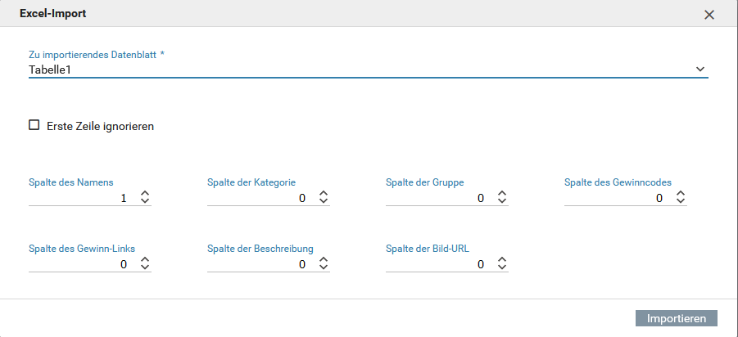Image resolution: width=738 pixels, height=337 pixels.
Task: Open the Zu importierendes Datenblatt dropdown
Action: [x=700, y=70]
